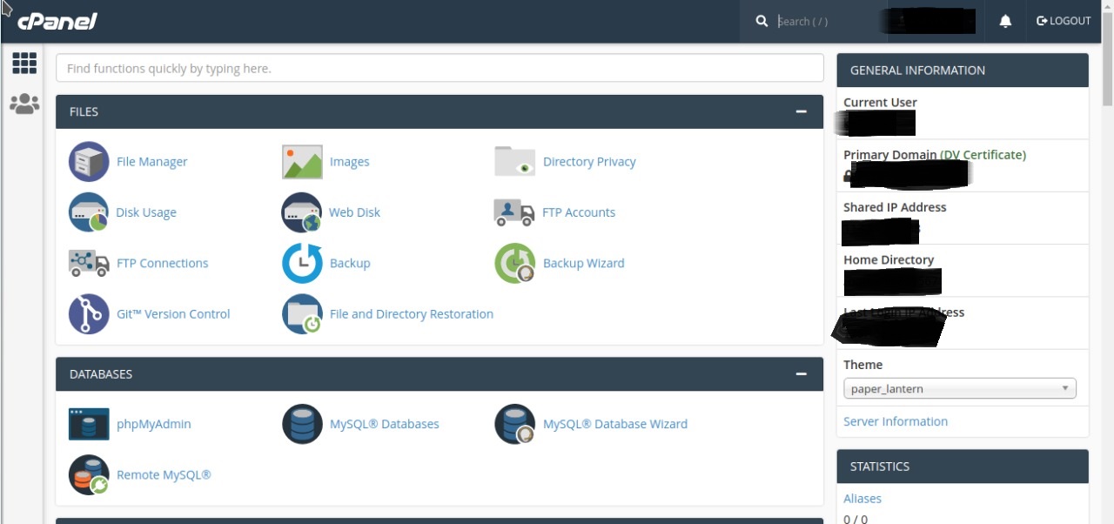
Task: Open the Theme paper_lantern dropdown
Action: (x=960, y=389)
